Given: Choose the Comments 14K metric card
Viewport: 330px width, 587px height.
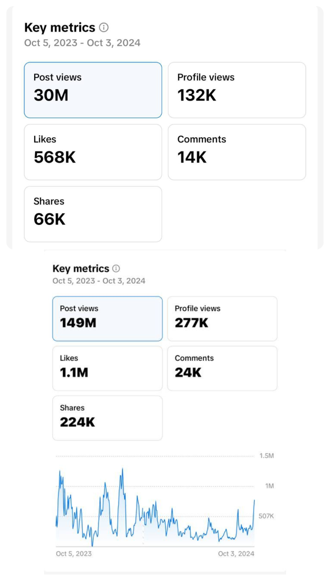Looking at the screenshot, I should [237, 152].
